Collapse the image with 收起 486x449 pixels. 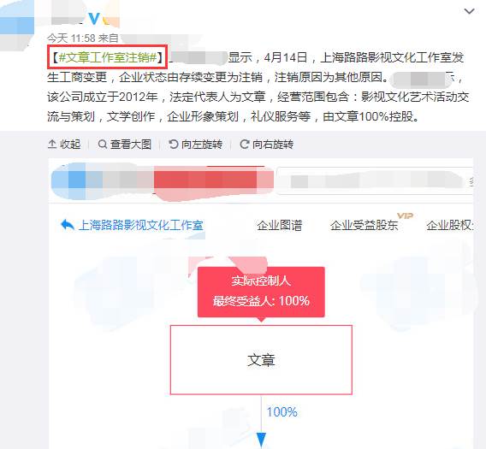(64, 145)
